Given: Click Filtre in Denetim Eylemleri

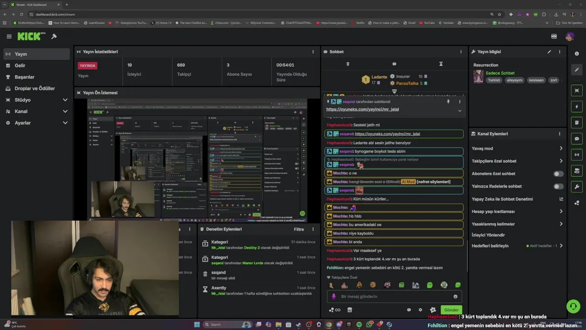Looking at the screenshot, I should (x=299, y=229).
